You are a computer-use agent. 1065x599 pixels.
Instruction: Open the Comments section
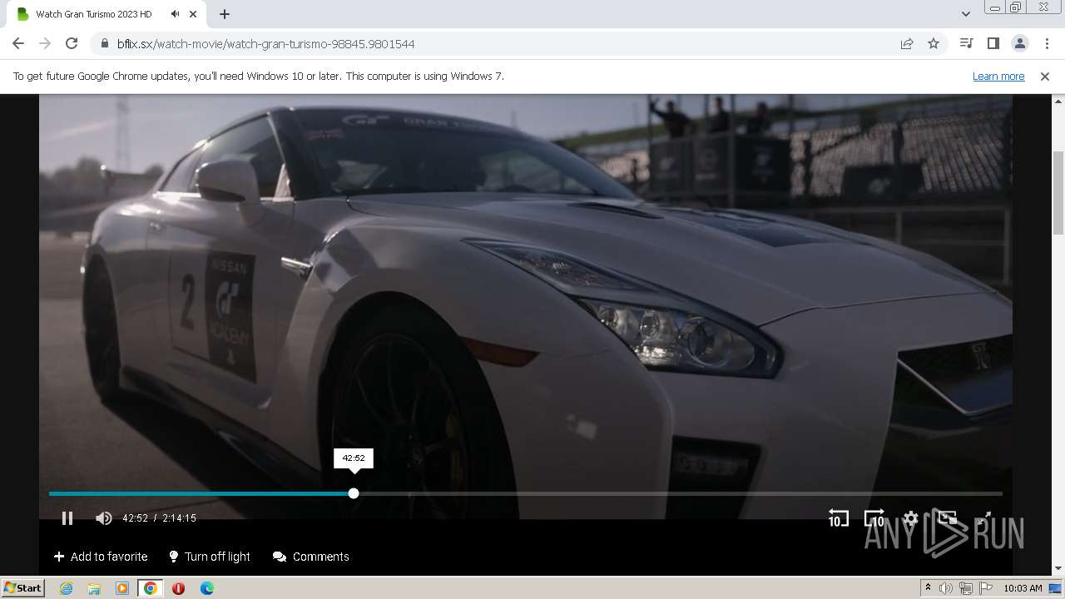311,557
